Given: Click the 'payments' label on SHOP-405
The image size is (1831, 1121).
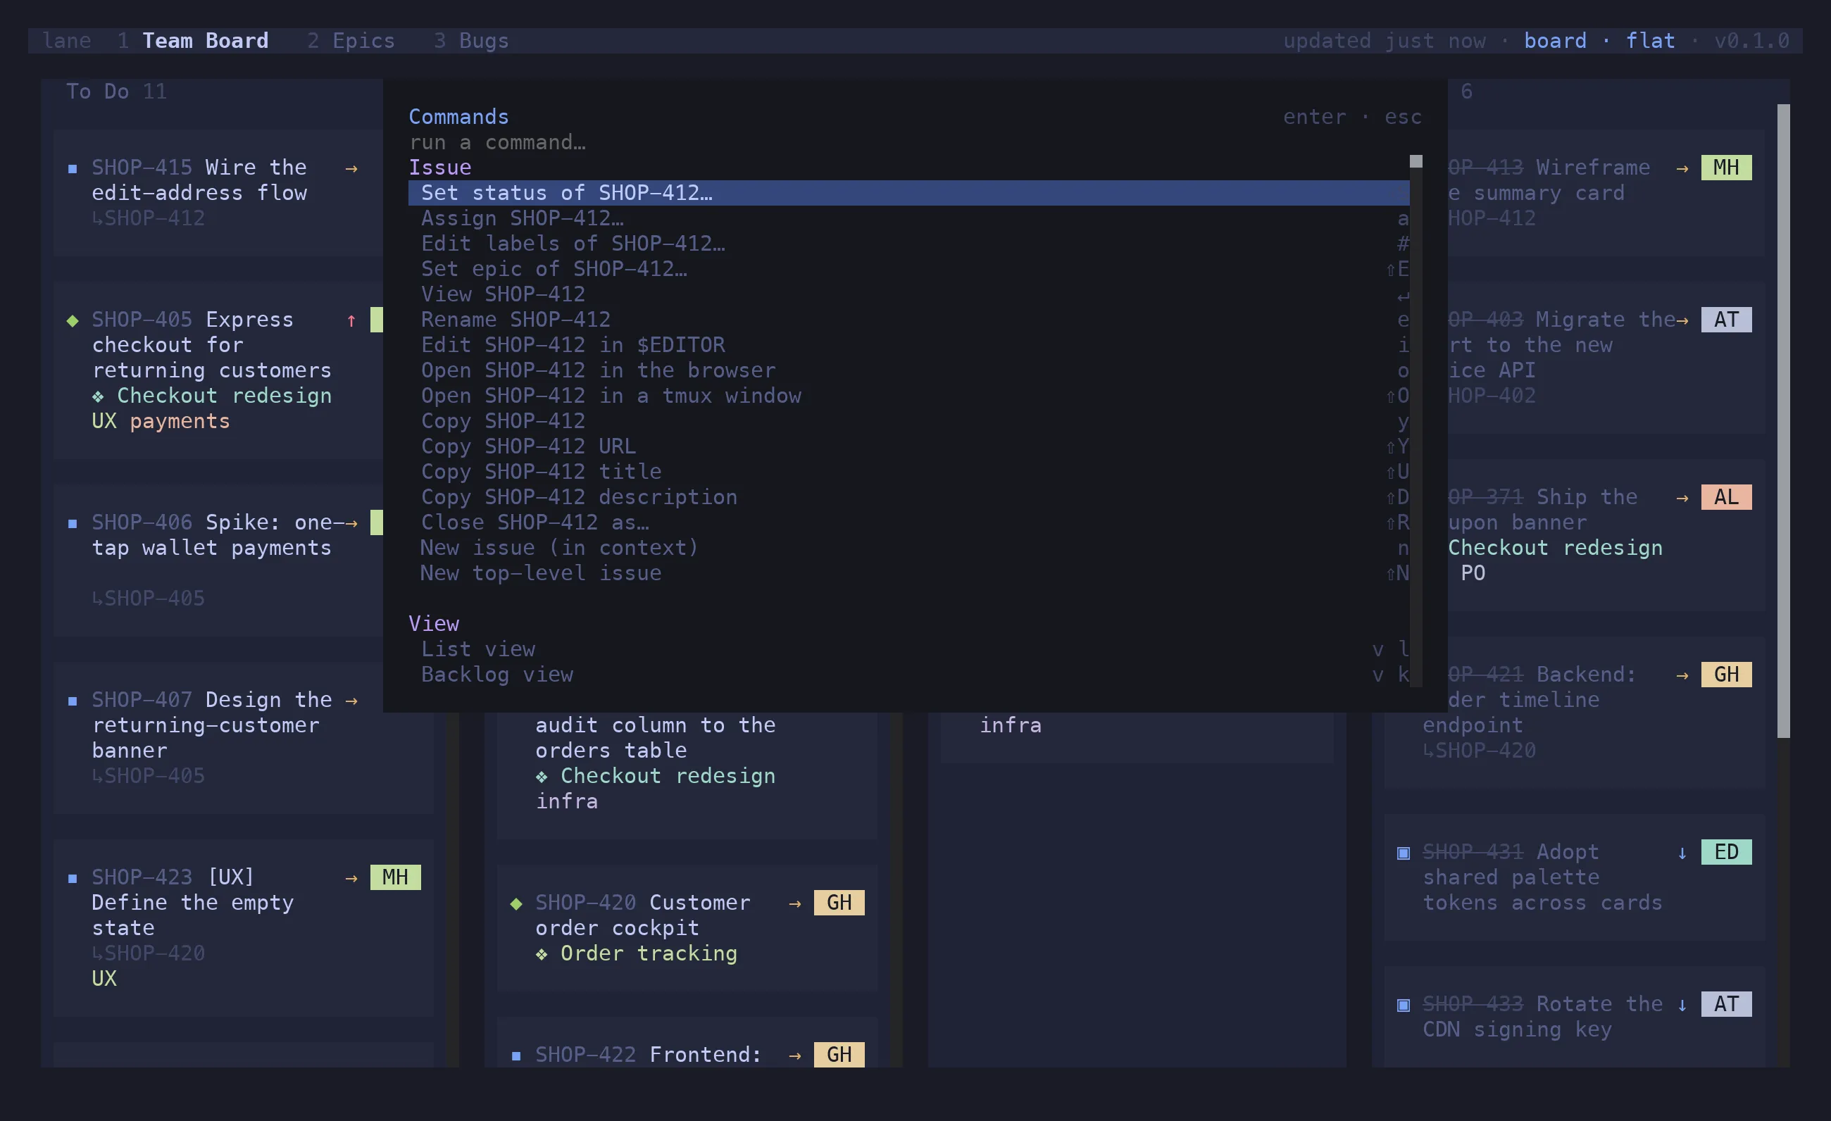Looking at the screenshot, I should pos(180,422).
